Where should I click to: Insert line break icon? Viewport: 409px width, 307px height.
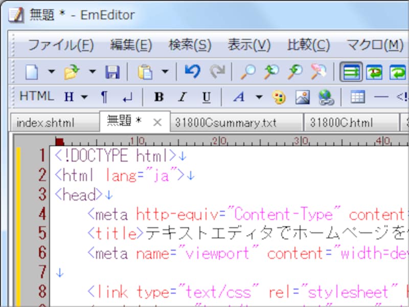coord(127,98)
